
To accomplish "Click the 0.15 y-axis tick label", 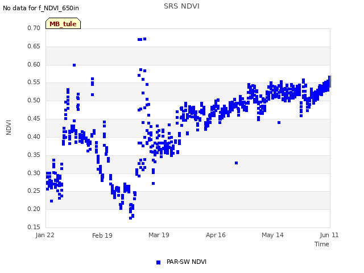I will click(34, 227).
